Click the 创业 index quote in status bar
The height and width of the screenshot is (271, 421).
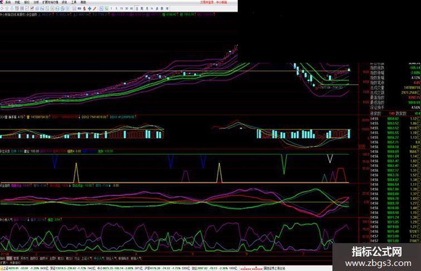click(x=215, y=268)
